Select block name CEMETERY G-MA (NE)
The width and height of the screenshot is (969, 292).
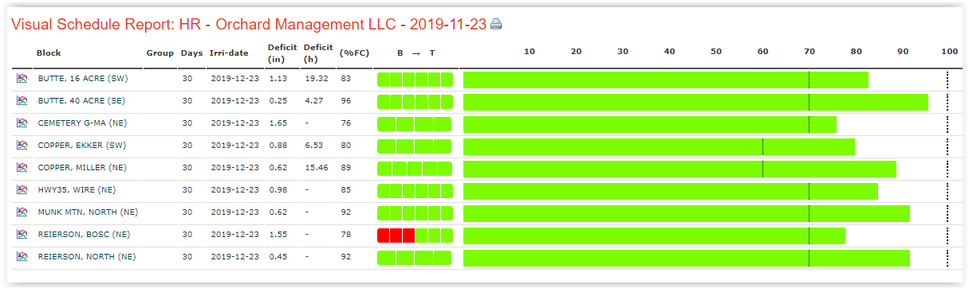[82, 123]
